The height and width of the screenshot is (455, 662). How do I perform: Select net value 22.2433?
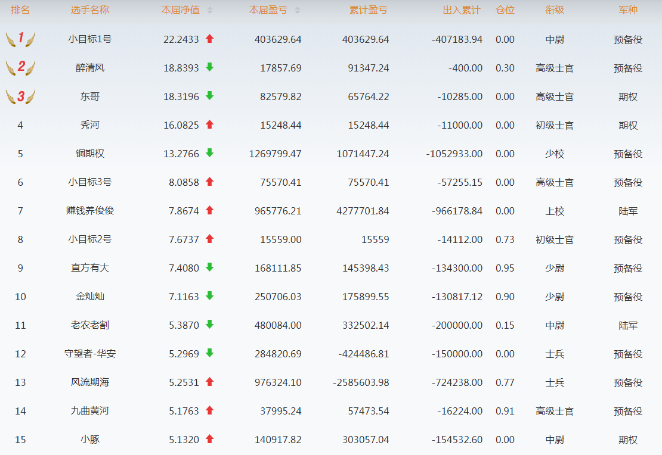[x=181, y=40]
